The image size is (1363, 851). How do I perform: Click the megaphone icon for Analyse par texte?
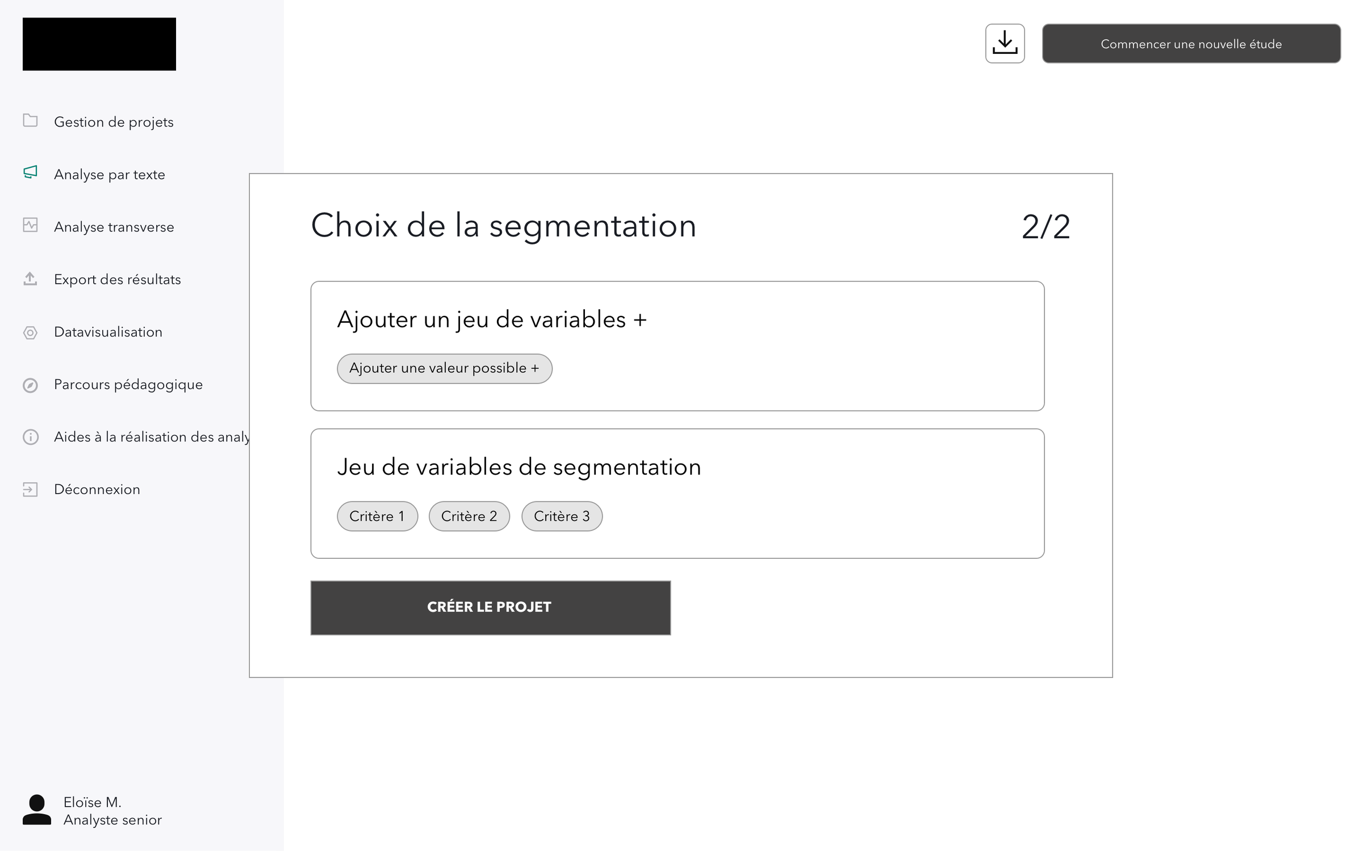tap(30, 172)
